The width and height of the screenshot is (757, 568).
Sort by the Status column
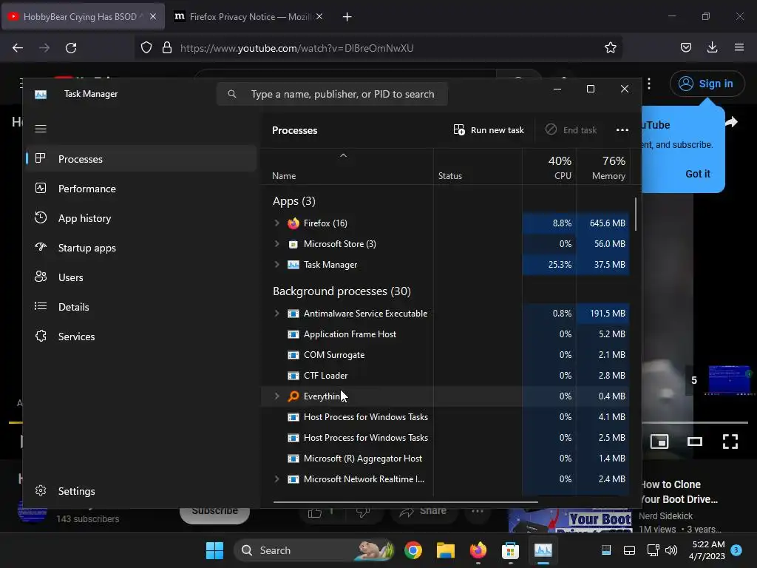pyautogui.click(x=450, y=176)
